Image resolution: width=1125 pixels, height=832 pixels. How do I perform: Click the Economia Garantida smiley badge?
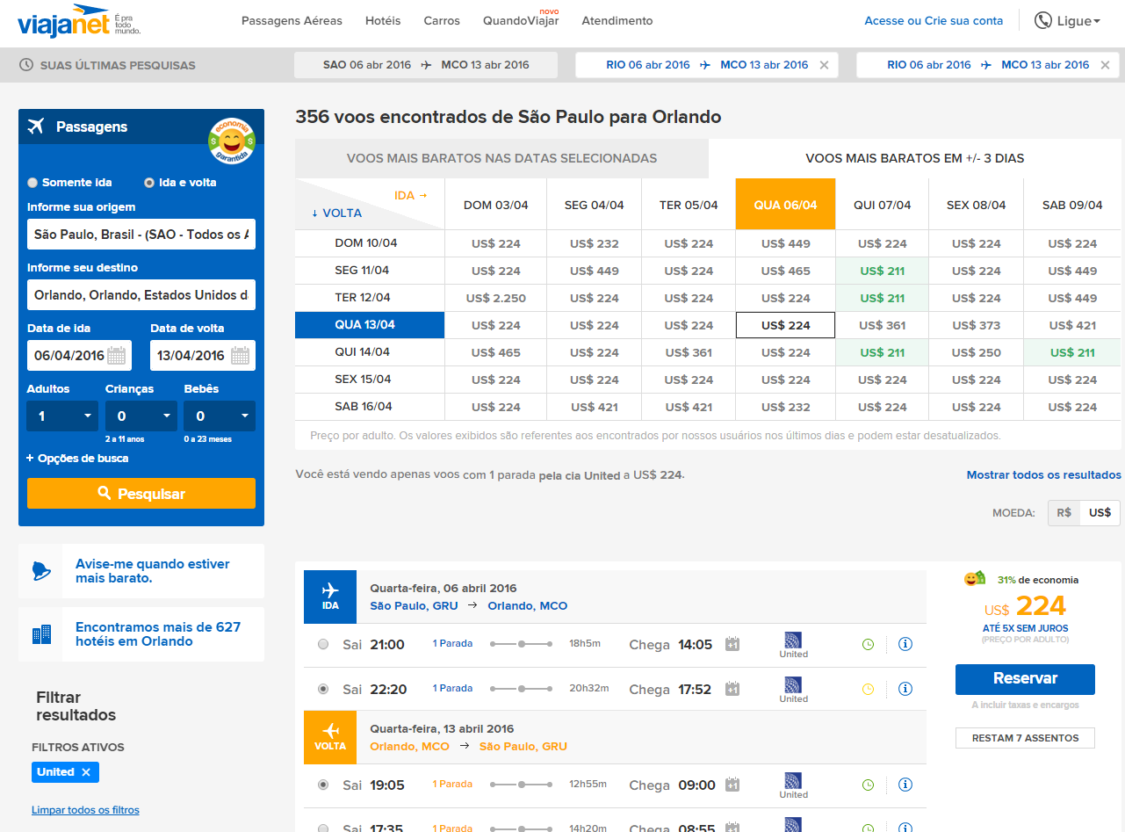[232, 141]
